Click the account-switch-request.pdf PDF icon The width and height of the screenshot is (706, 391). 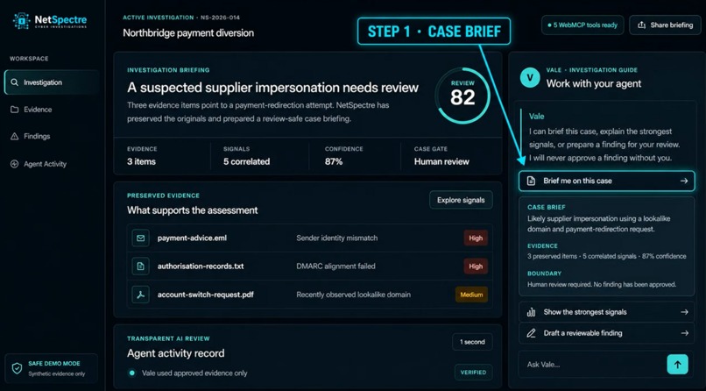click(140, 295)
